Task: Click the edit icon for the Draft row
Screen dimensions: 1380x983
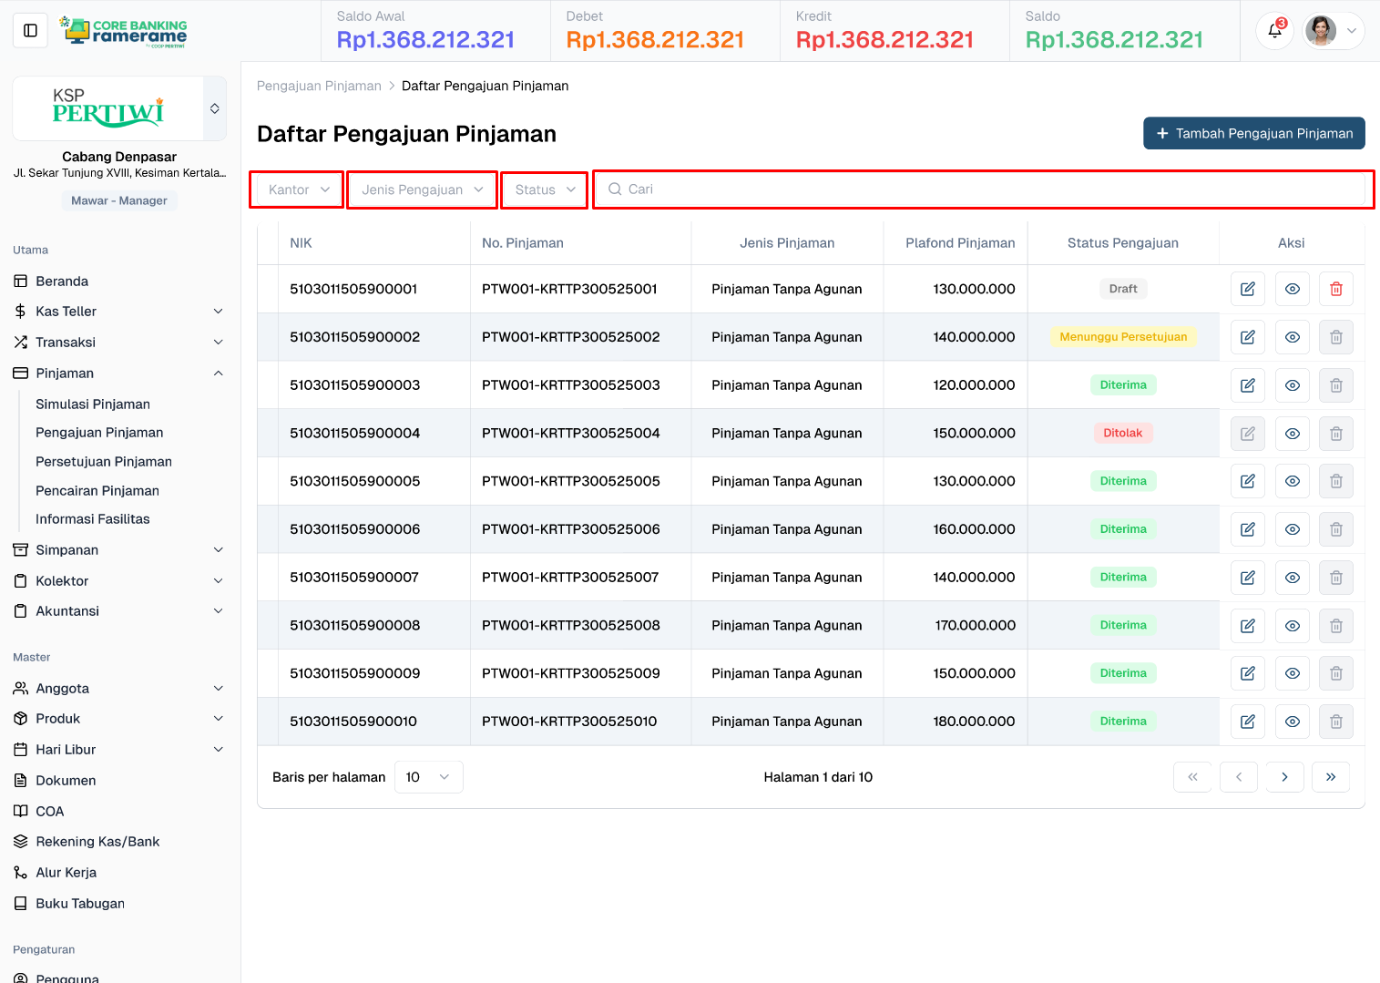Action: pyautogui.click(x=1247, y=289)
